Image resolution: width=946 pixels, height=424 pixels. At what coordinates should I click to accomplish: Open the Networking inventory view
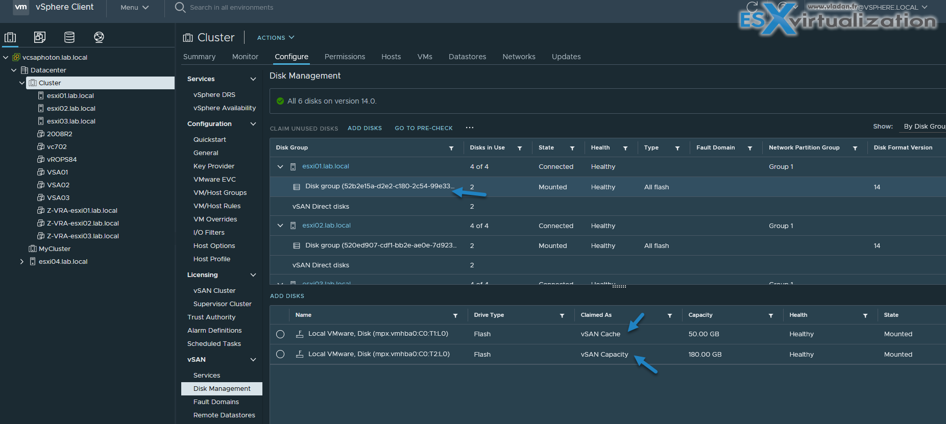click(99, 37)
